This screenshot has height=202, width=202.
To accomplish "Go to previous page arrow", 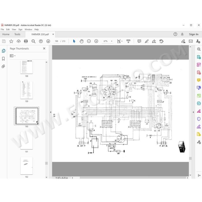I will (x=41, y=41).
